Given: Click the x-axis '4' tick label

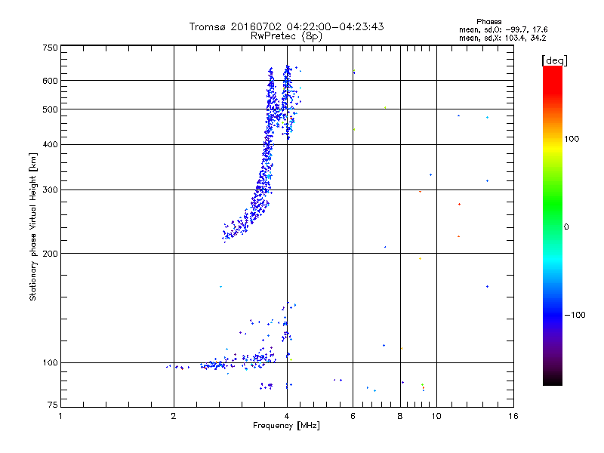Looking at the screenshot, I should [x=287, y=416].
